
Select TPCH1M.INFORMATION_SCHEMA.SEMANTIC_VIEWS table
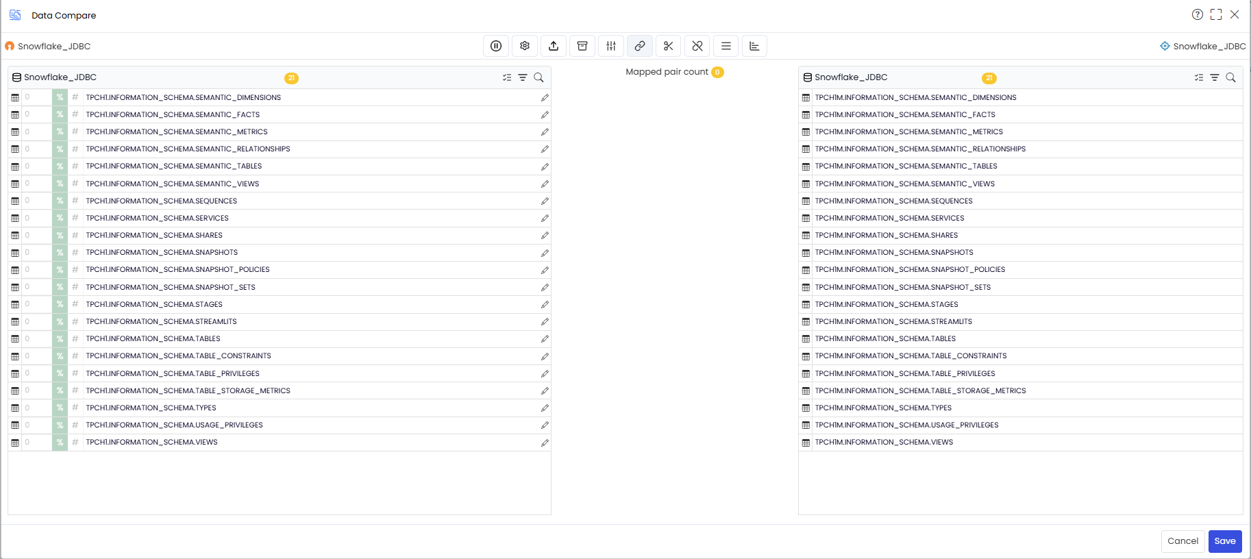coord(905,184)
